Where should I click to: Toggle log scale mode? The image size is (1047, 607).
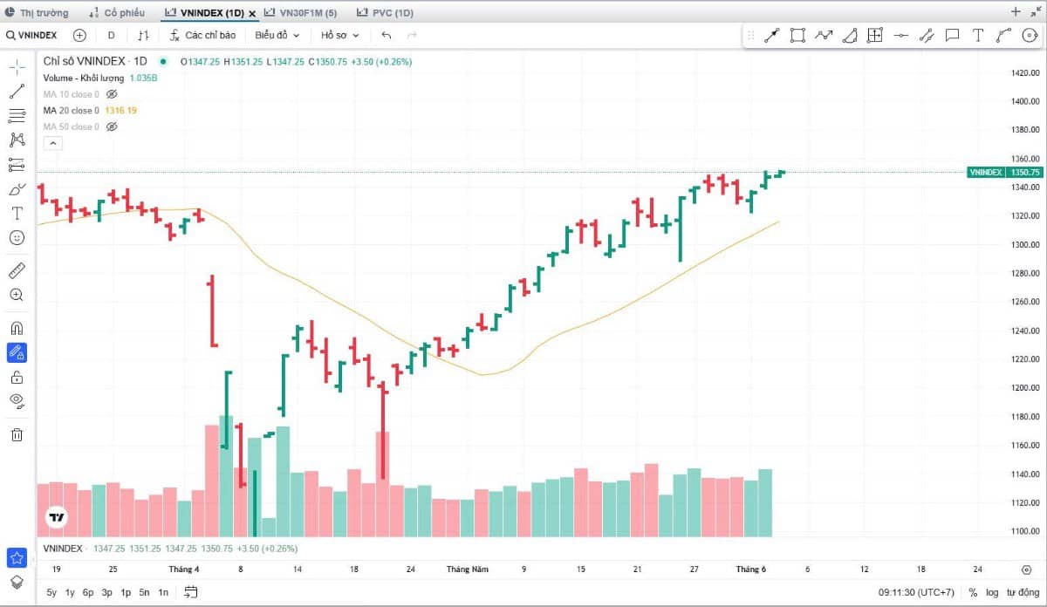click(x=992, y=592)
